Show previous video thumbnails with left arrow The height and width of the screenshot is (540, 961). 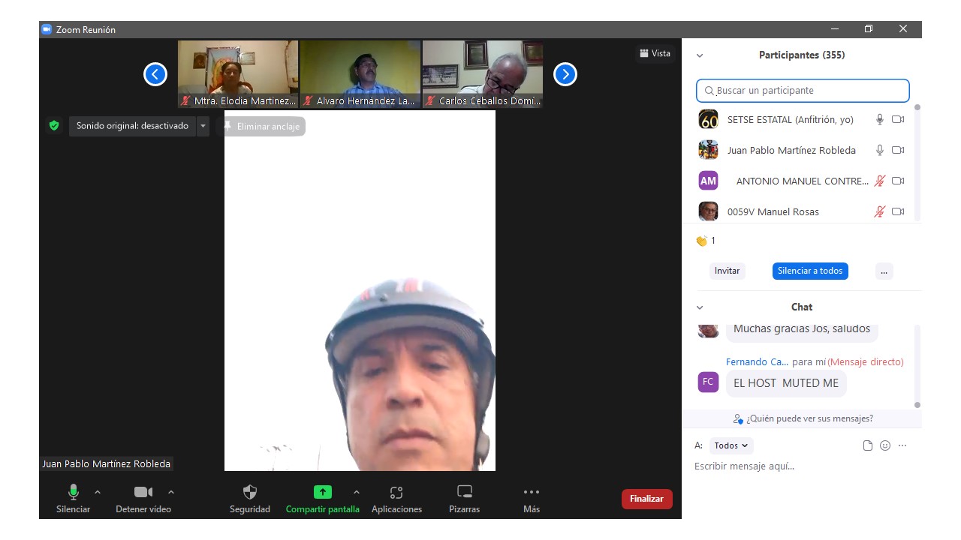(155, 74)
